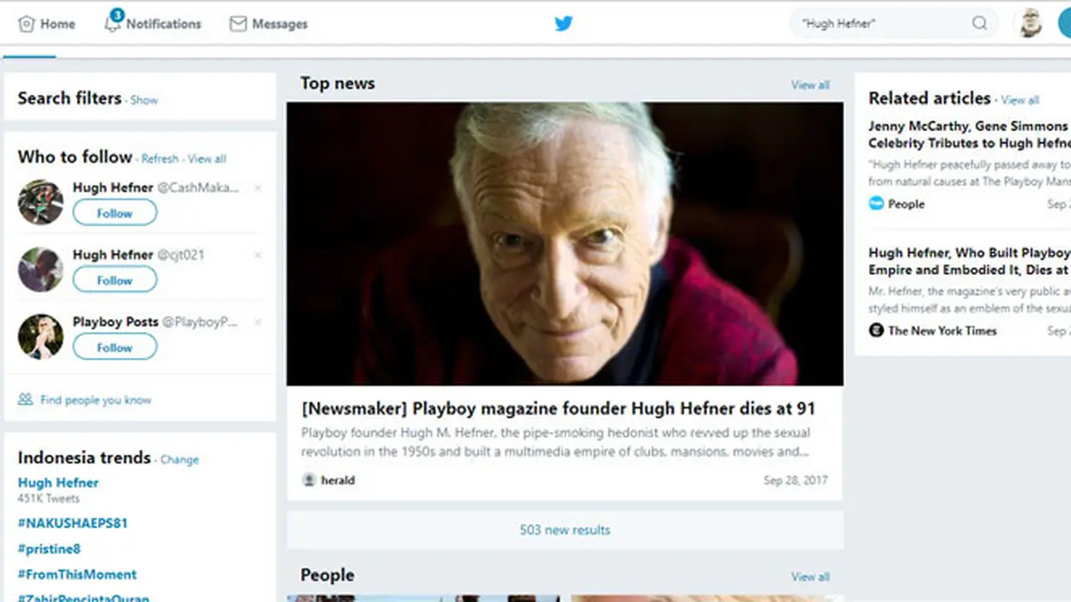
Task: Open the #pristine8 trend
Action: (49, 549)
